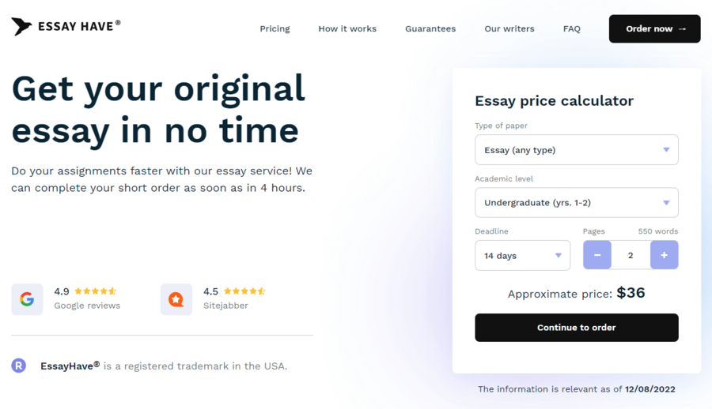Select Guarantees in the top menu
The height and width of the screenshot is (409, 712).
tap(430, 28)
